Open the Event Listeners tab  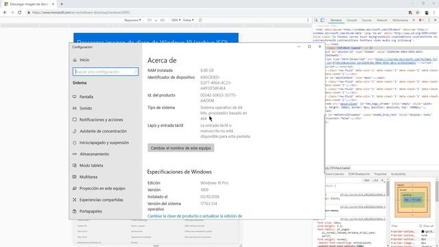pos(335,174)
